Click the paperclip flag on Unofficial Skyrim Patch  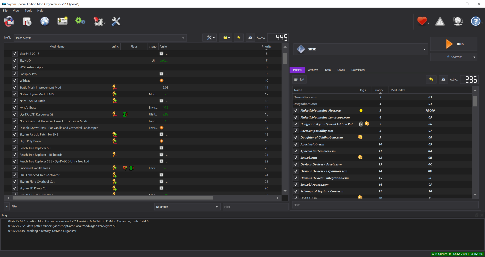pyautogui.click(x=361, y=124)
